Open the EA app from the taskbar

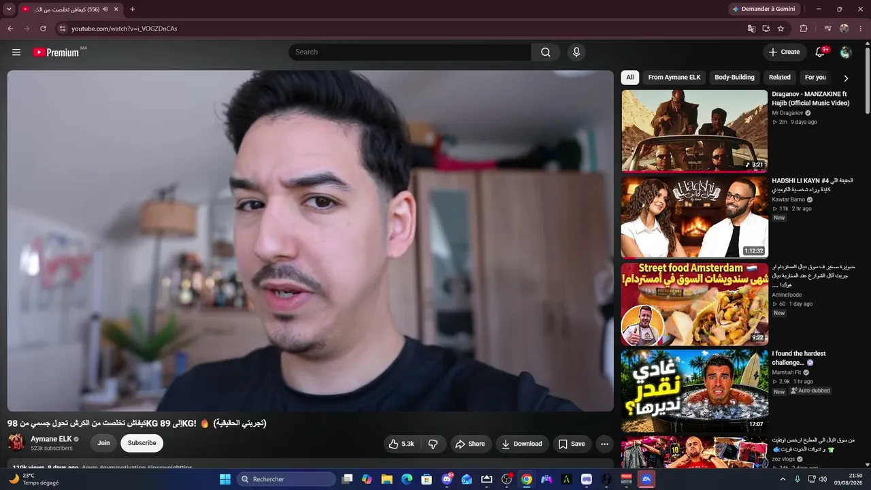pyautogui.click(x=646, y=479)
